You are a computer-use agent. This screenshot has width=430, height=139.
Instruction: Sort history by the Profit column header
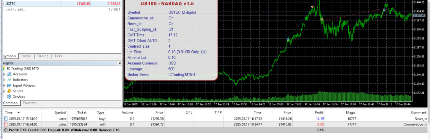(x=319, y=112)
